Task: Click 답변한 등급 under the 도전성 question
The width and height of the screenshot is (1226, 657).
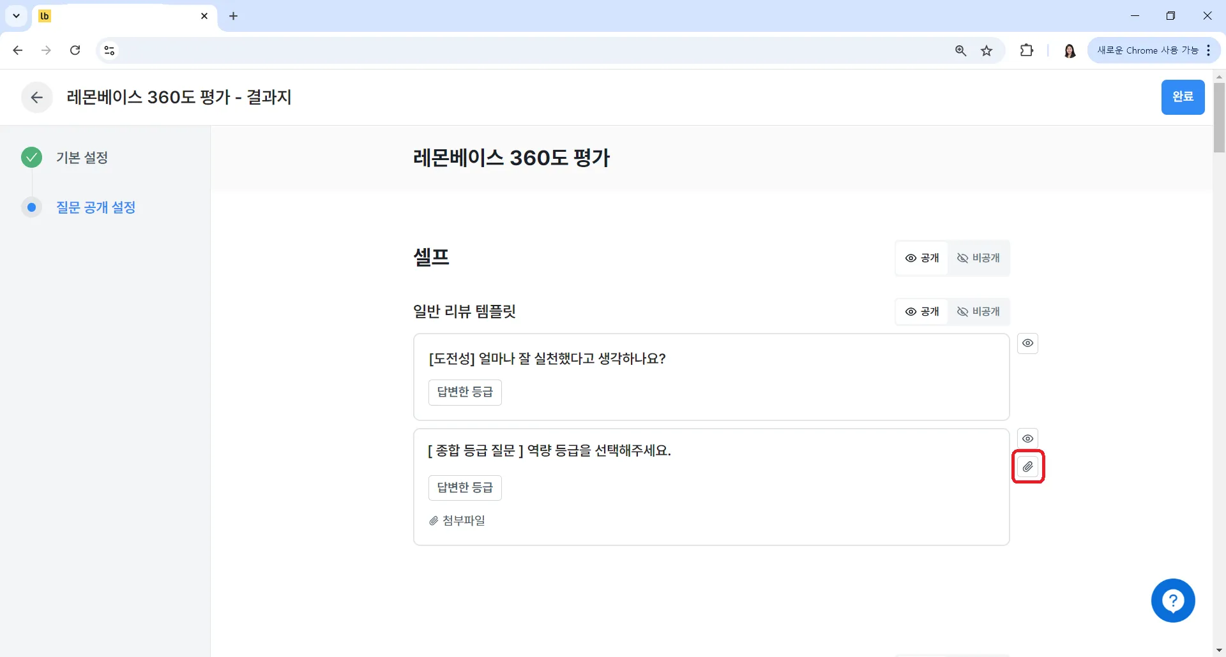Action: (x=465, y=392)
